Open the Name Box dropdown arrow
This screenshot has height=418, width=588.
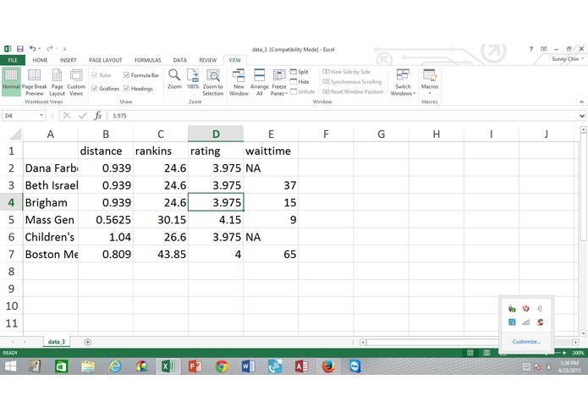click(41, 115)
